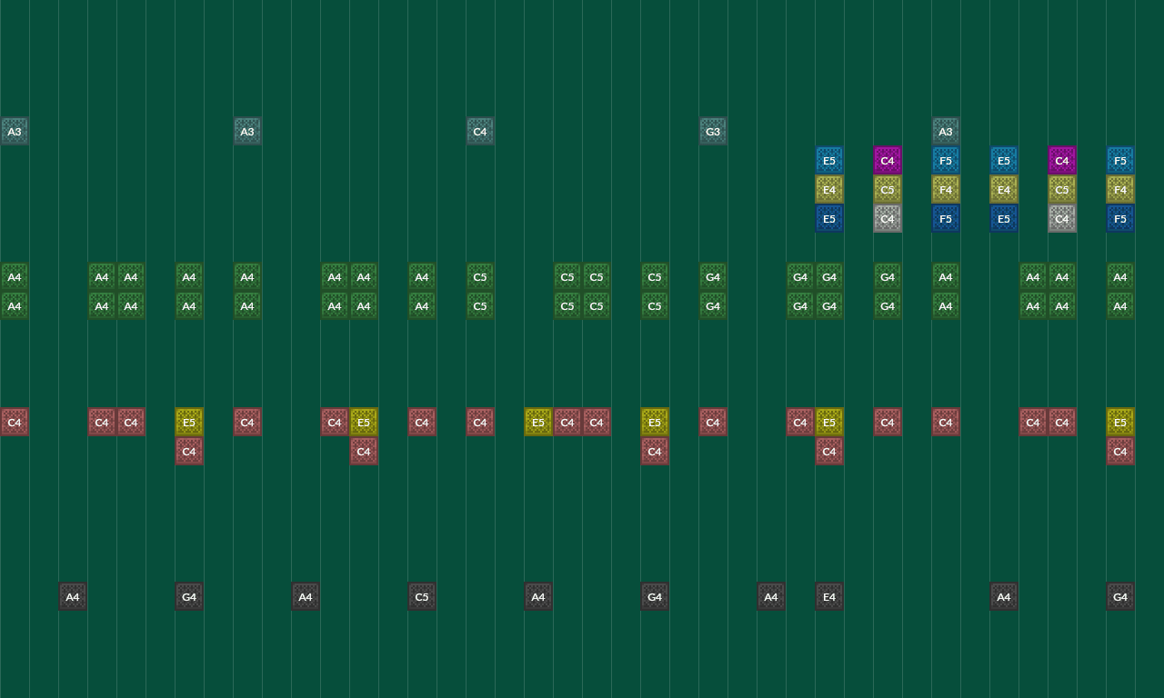Click the middle dark G4 in the bottom row
Screen dimensions: 1164x698
[655, 596]
